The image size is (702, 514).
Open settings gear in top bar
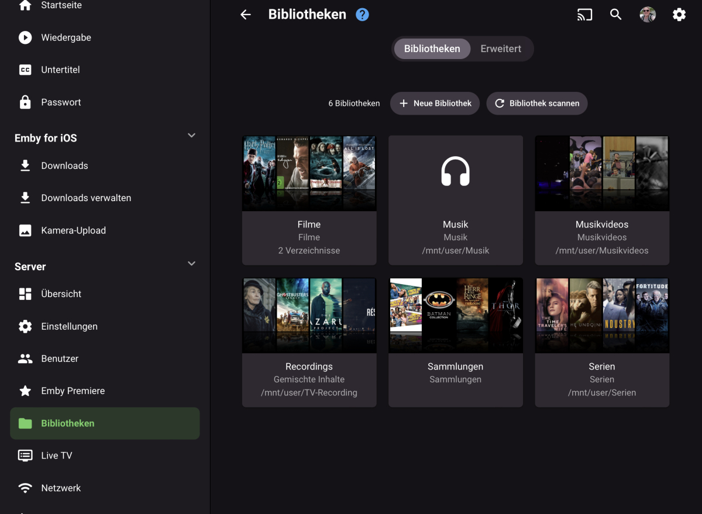[679, 15]
